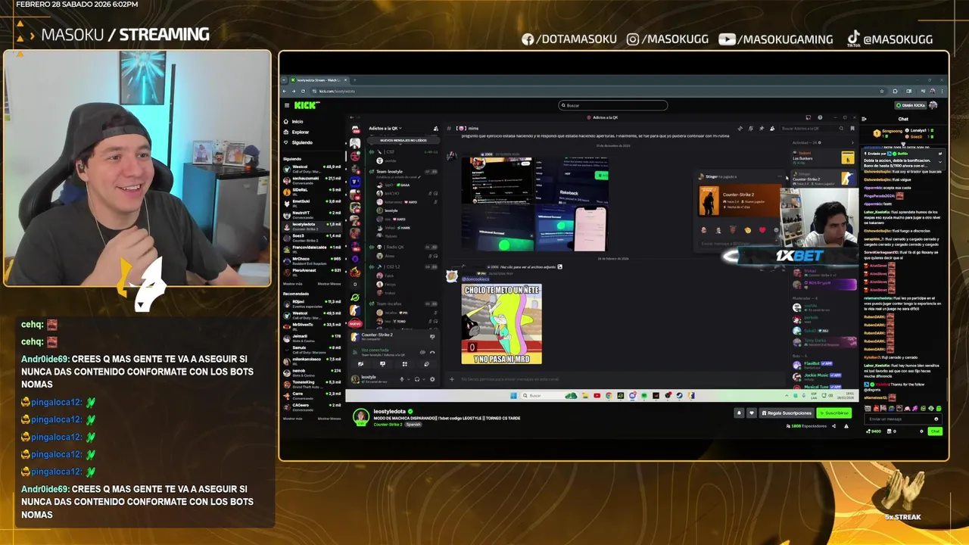The height and width of the screenshot is (545, 969).
Task: Open the CHOLO TE METO UN ÑETE meme
Action: (x=502, y=323)
